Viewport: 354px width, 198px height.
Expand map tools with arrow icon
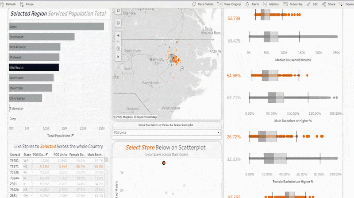point(118,57)
